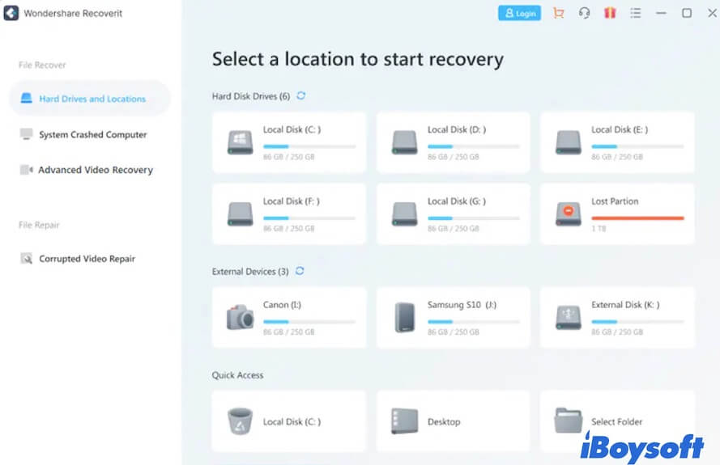
Task: Click the Desktop icon in Quick Access
Action: pos(404,421)
